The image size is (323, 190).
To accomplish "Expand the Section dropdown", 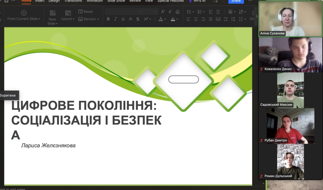I will (x=88, y=19).
